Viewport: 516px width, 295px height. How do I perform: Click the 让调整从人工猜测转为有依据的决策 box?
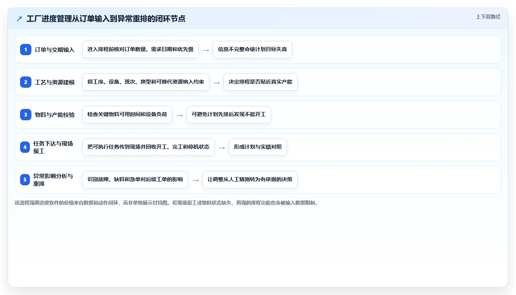point(250,180)
